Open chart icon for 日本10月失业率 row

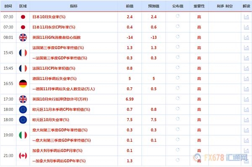click(247, 17)
